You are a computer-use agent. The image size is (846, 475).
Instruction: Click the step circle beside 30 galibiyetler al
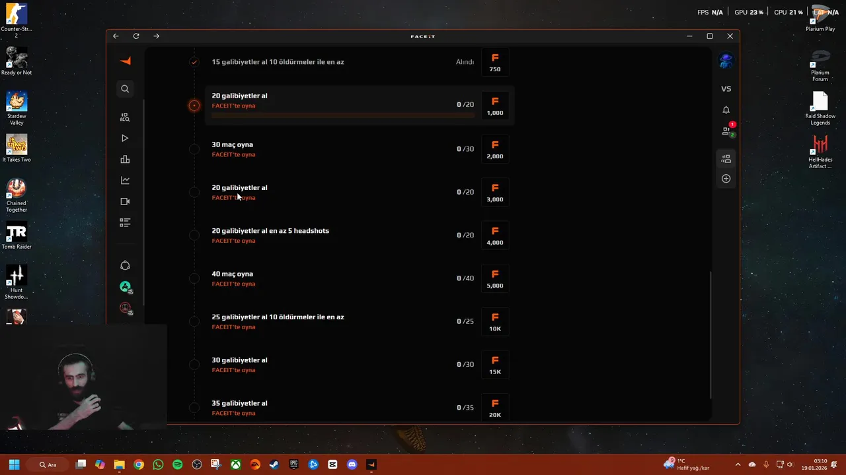point(194,365)
